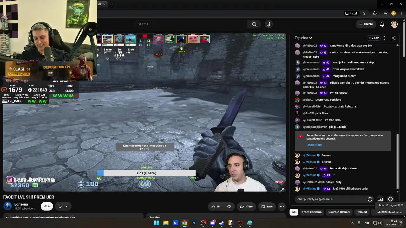Image resolution: width=406 pixels, height=228 pixels.
Task: Click the @ZigiC7 Dobro vece Borislave message
Action: pyautogui.click(x=322, y=100)
